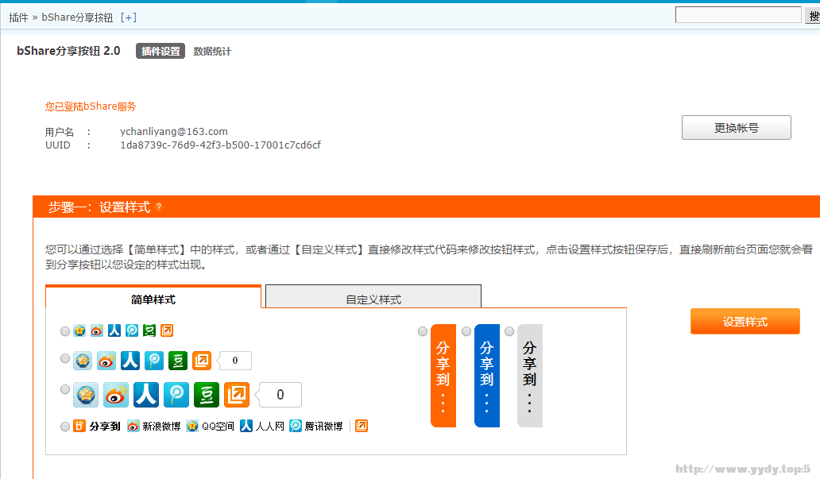Click the 腾讯微博 text label

[323, 427]
